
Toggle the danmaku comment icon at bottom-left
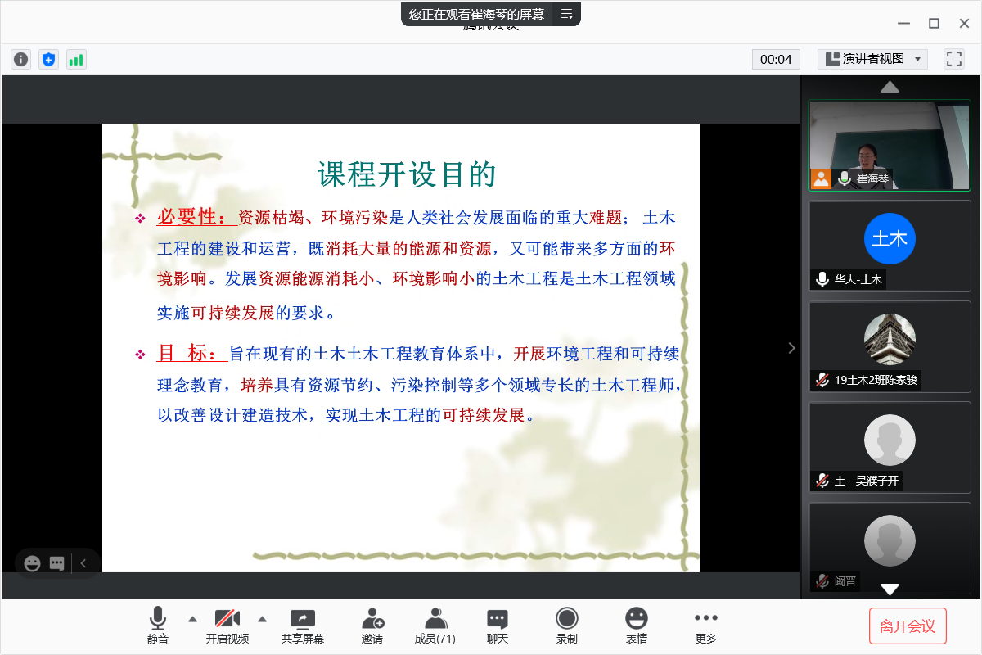click(x=56, y=563)
